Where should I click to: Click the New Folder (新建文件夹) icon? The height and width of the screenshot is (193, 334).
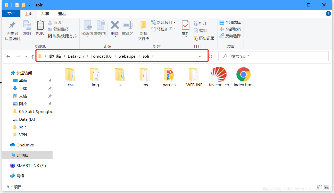(x=144, y=25)
